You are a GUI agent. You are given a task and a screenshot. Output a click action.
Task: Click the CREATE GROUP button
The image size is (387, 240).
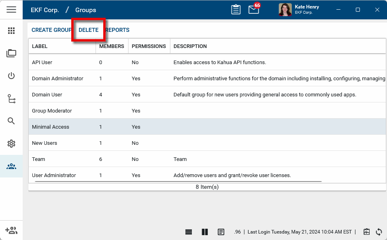(x=51, y=30)
